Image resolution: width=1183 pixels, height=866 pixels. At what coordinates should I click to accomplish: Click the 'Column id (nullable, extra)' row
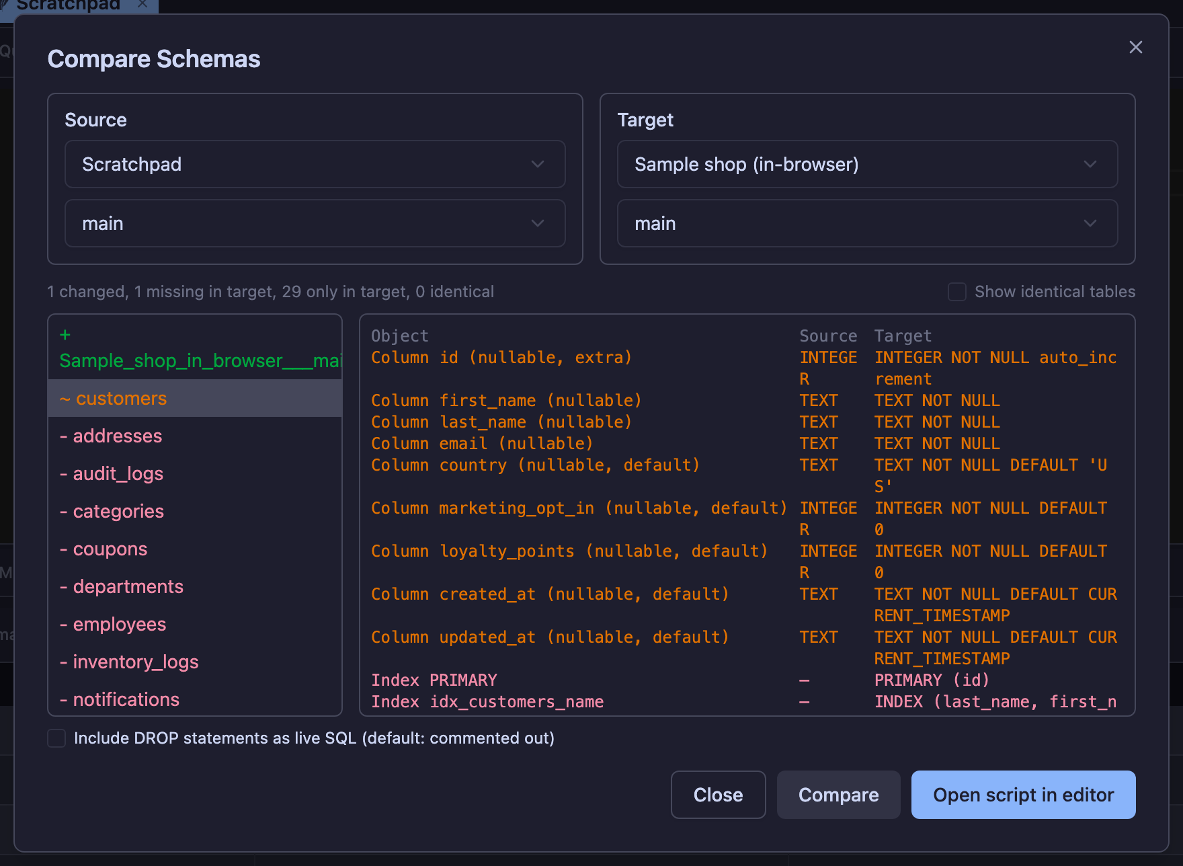click(x=746, y=368)
